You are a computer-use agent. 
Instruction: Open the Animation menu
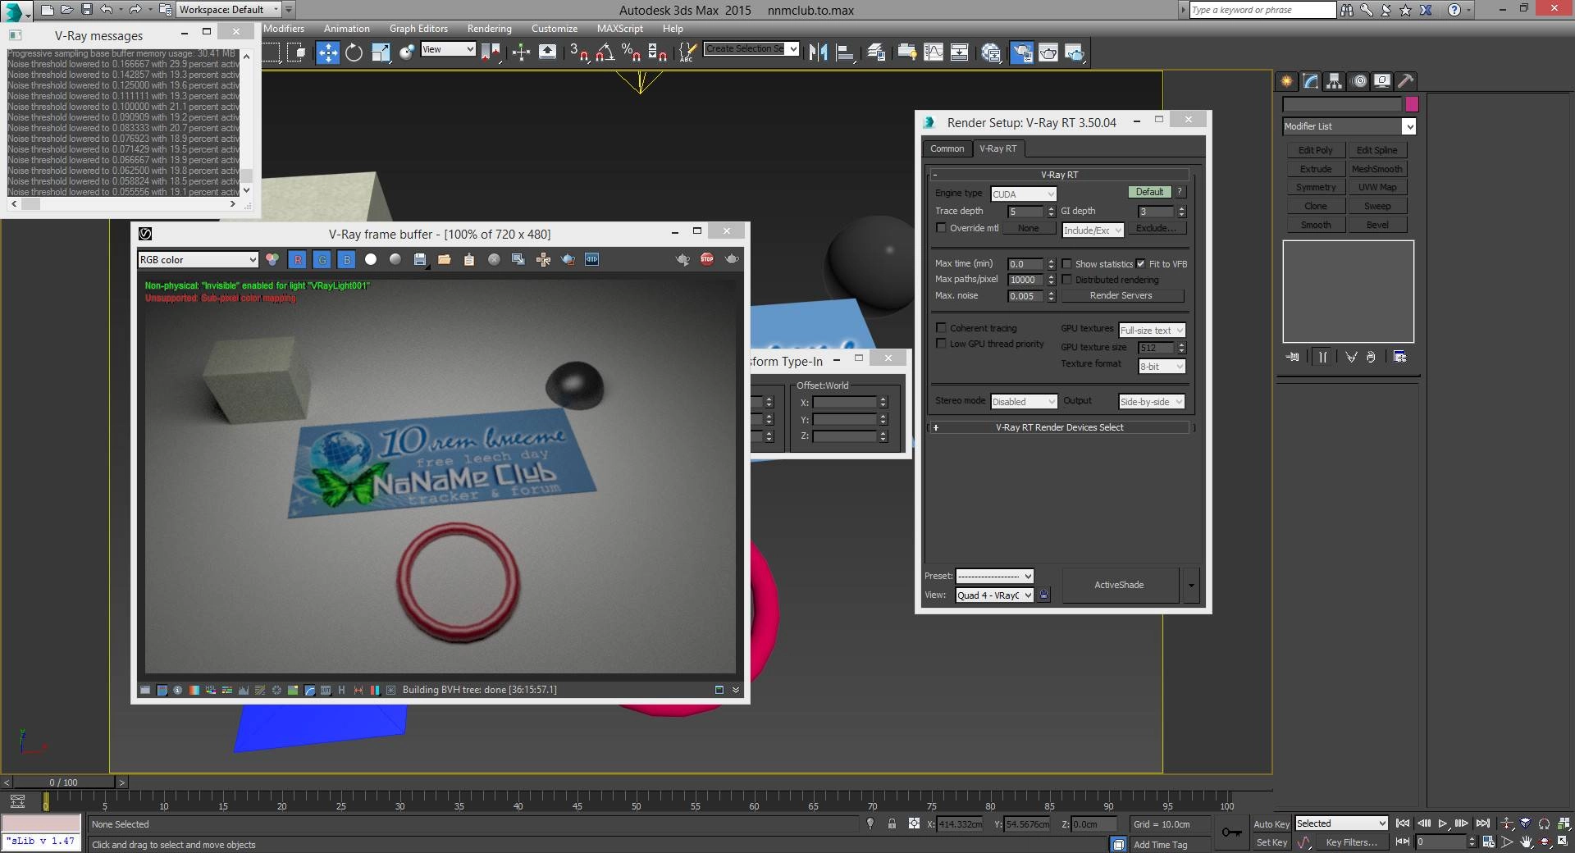pyautogui.click(x=347, y=28)
